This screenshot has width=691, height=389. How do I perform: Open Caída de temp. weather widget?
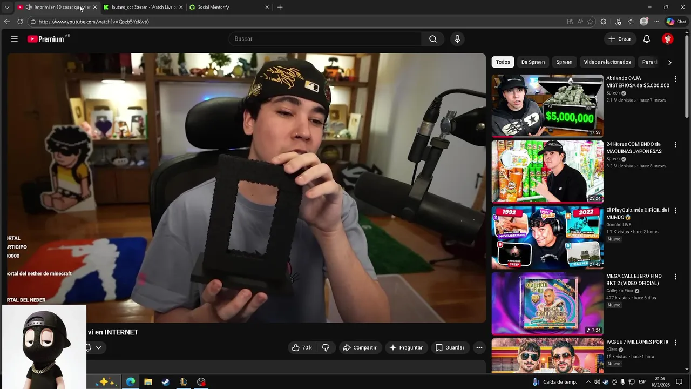555,382
